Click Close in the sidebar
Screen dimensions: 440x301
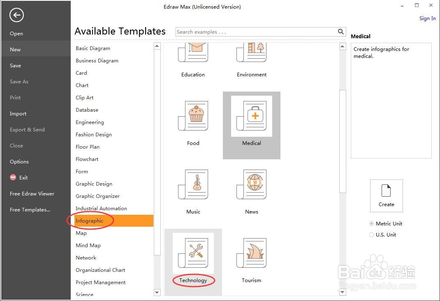16,146
